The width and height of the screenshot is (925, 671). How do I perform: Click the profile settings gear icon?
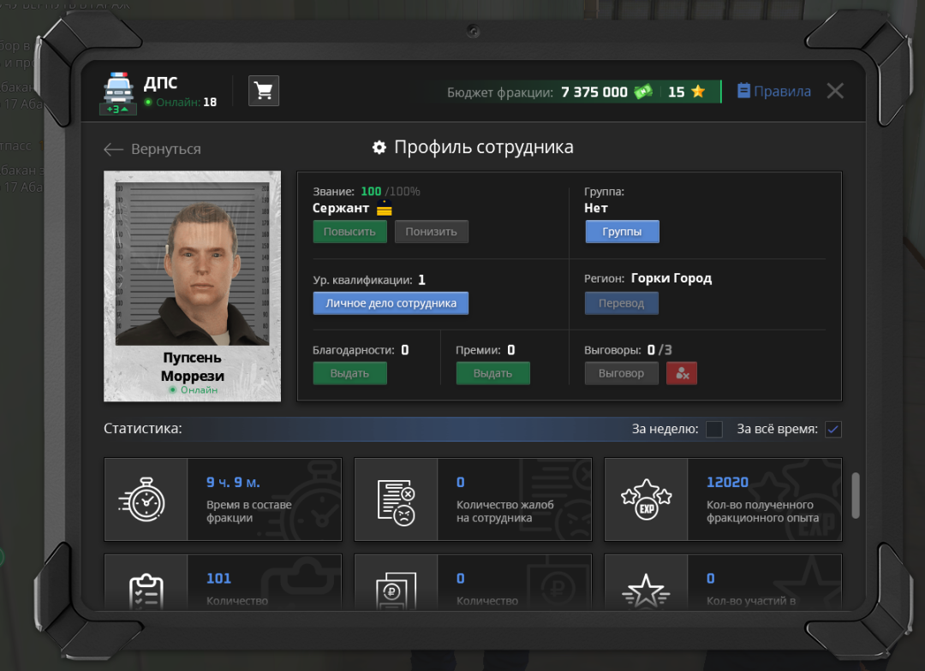pyautogui.click(x=379, y=148)
